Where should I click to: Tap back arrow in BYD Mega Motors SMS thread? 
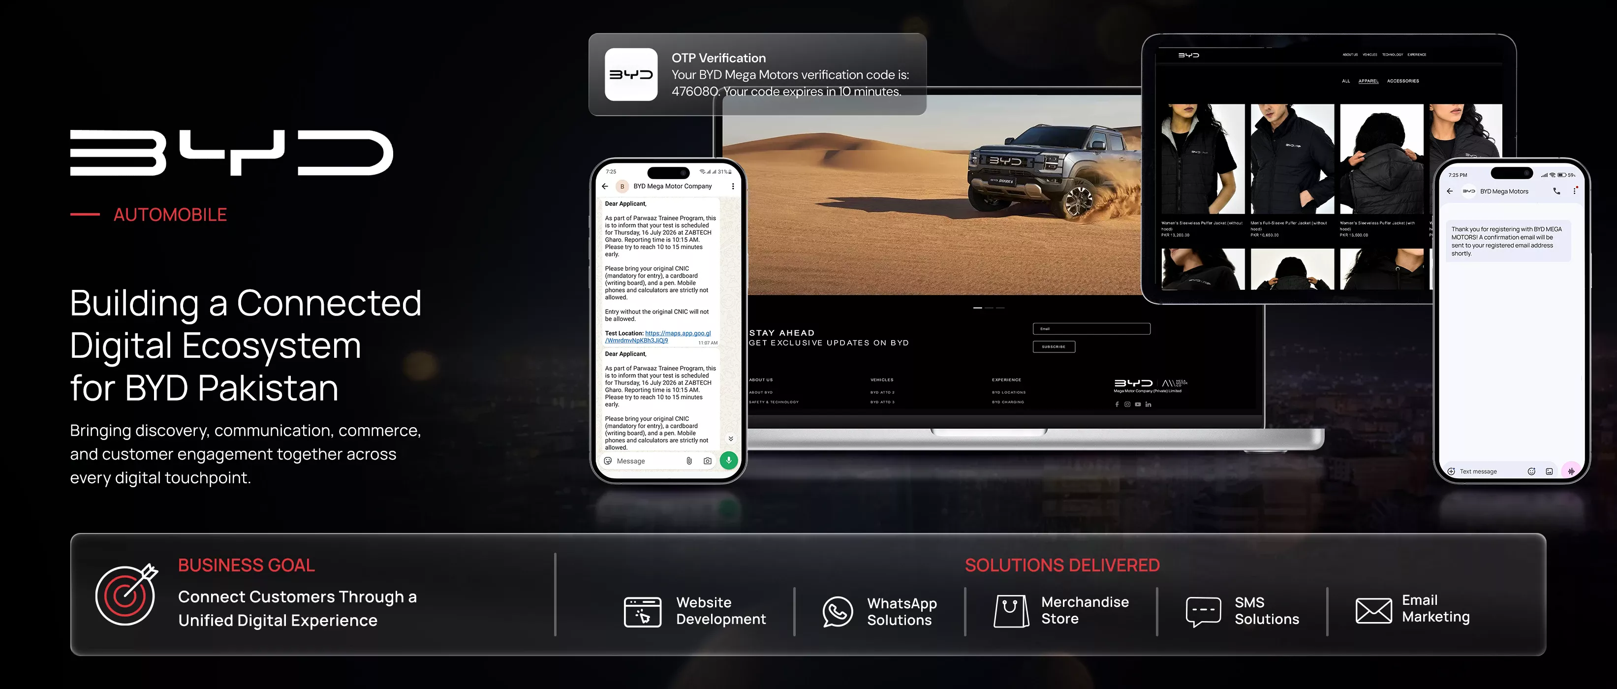(1449, 191)
